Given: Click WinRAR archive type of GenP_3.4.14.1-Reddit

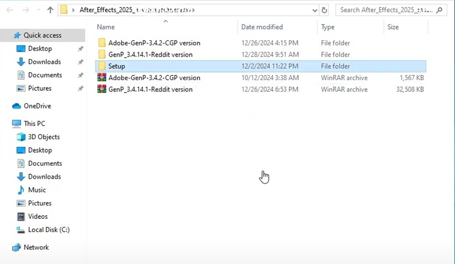Looking at the screenshot, I should pyautogui.click(x=344, y=89).
